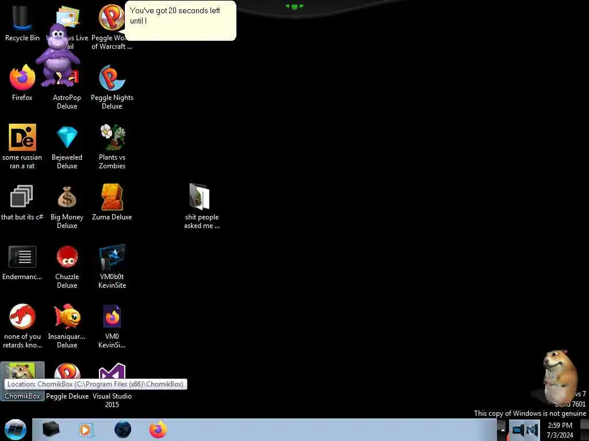Open the Windows Start menu orb
The width and height of the screenshot is (589, 441).
[16, 430]
